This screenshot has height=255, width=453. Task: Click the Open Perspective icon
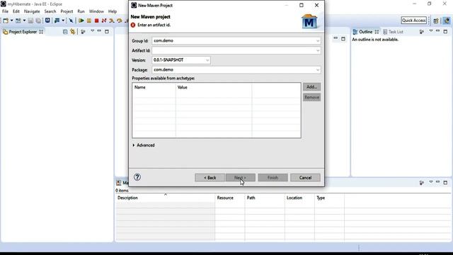click(436, 21)
